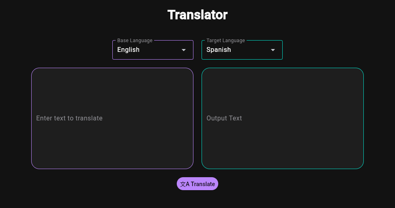395x208 pixels.
Task: Click the 'Output Text' placeholder text
Action: (x=224, y=118)
